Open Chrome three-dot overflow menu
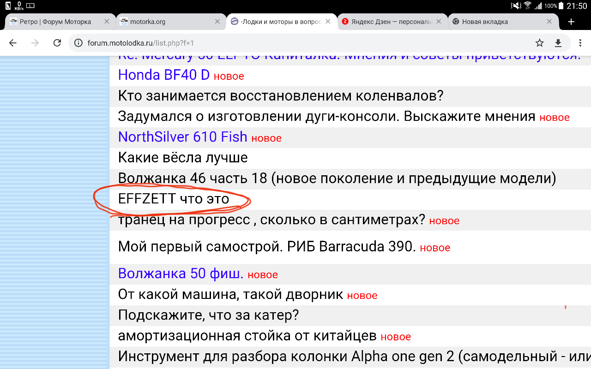This screenshot has height=369, width=591. (580, 43)
